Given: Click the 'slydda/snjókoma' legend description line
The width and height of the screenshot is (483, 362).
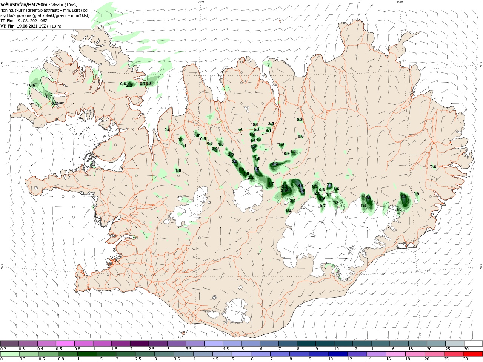Looking at the screenshot, I should [x=45, y=15].
